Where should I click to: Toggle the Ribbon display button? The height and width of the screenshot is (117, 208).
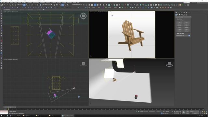95,5
